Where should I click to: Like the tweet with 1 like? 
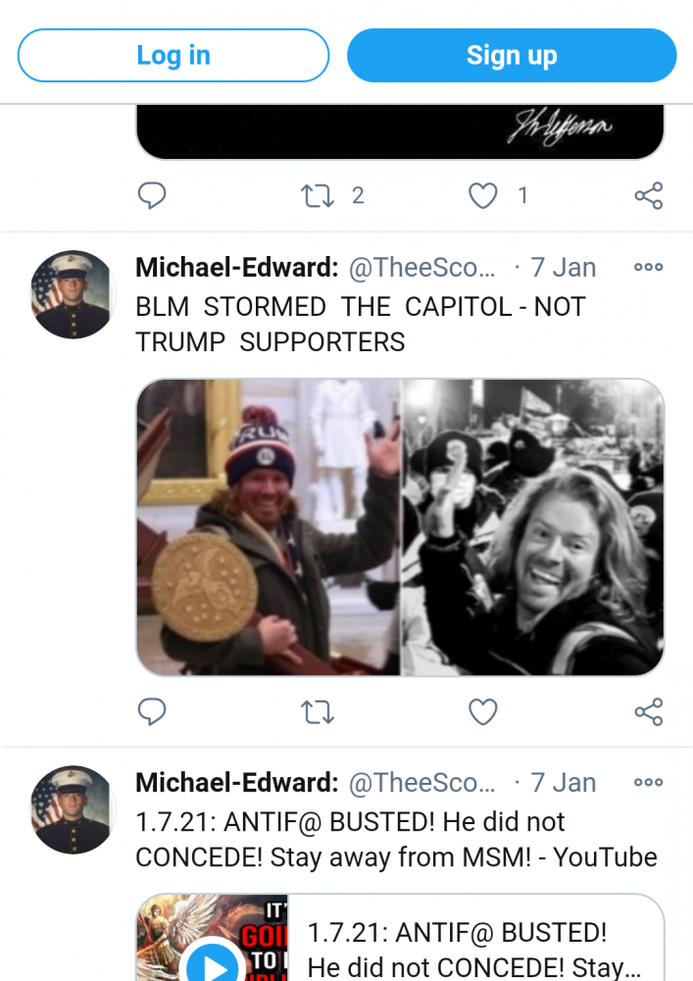[483, 195]
